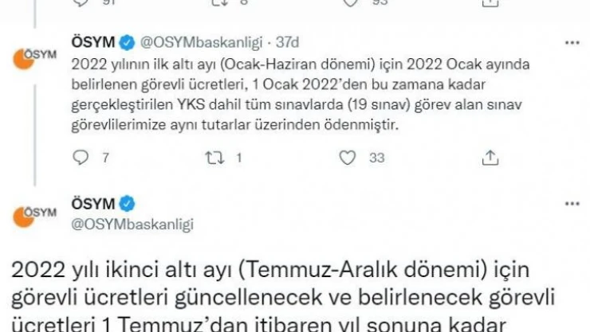This screenshot has width=590, height=332.
Task: Like the top tweet showing 93 likes
Action: 351,3
